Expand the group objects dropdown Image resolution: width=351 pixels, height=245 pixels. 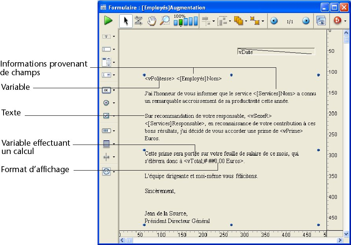[262, 21]
